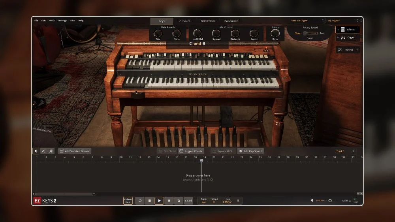Open the Effects panel

(x=348, y=30)
